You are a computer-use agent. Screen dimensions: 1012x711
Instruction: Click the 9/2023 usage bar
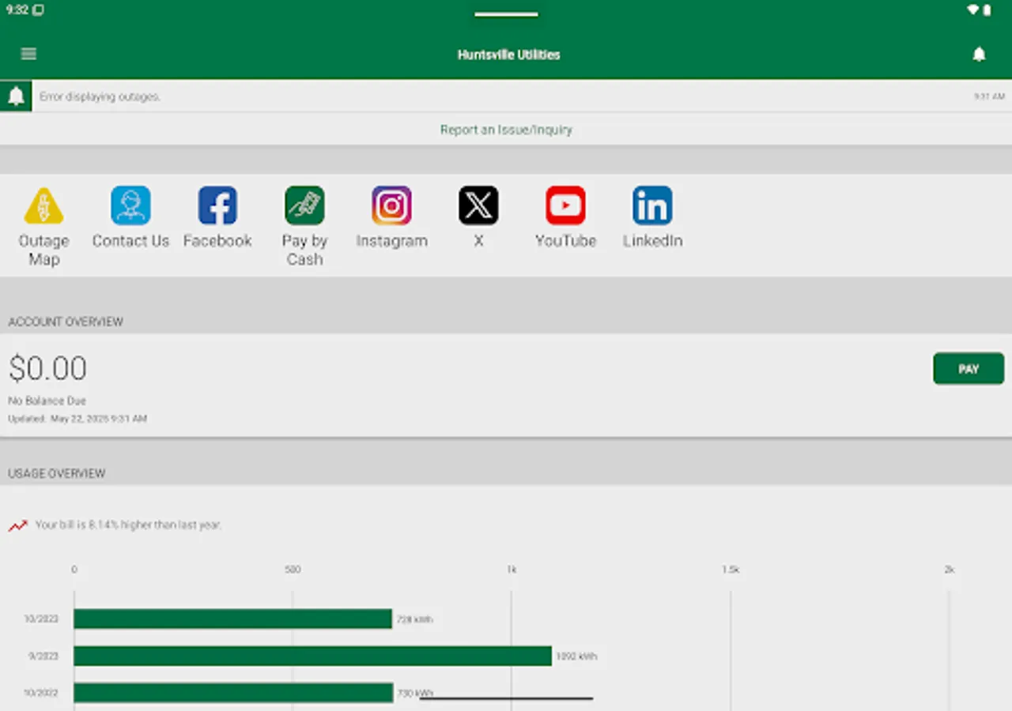coord(312,656)
